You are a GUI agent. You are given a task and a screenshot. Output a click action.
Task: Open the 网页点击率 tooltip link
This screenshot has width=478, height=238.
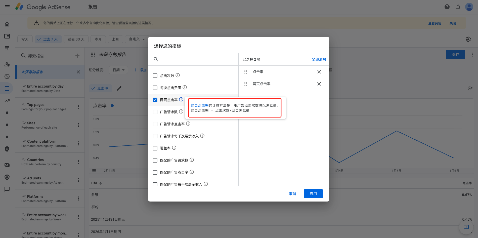[x=200, y=105]
